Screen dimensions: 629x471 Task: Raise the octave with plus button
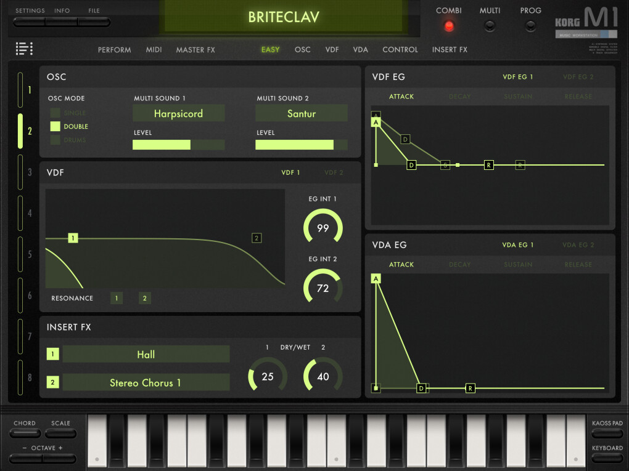click(60, 458)
